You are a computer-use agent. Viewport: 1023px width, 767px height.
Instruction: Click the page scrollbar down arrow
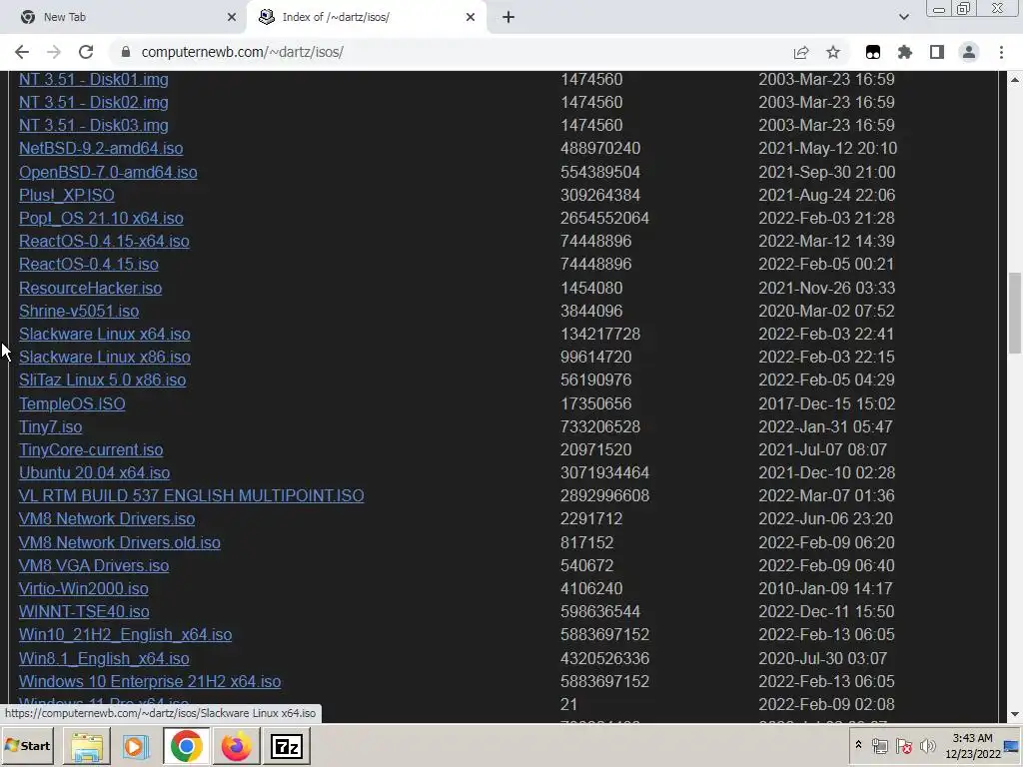[1015, 714]
